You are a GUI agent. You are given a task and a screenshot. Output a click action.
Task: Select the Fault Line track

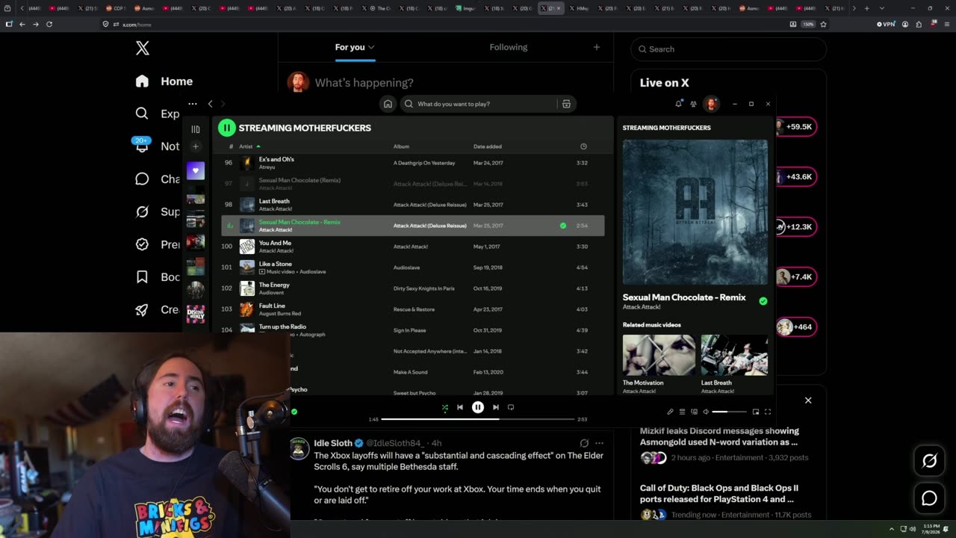[x=413, y=309]
